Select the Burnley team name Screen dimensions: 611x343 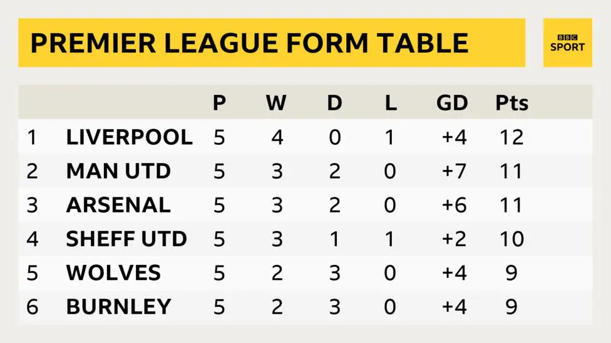click(119, 306)
